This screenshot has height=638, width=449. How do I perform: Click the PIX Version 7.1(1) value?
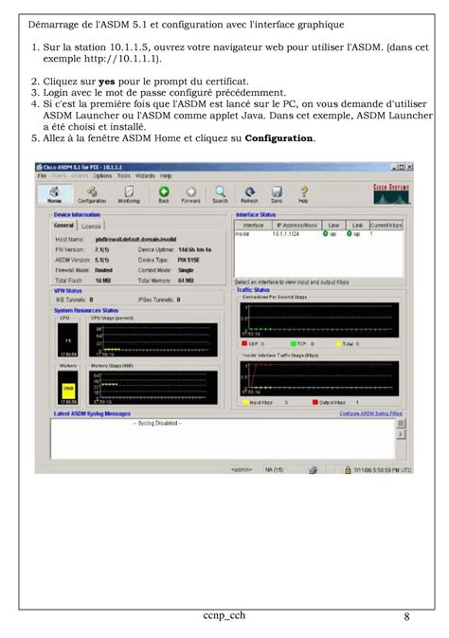click(x=101, y=249)
